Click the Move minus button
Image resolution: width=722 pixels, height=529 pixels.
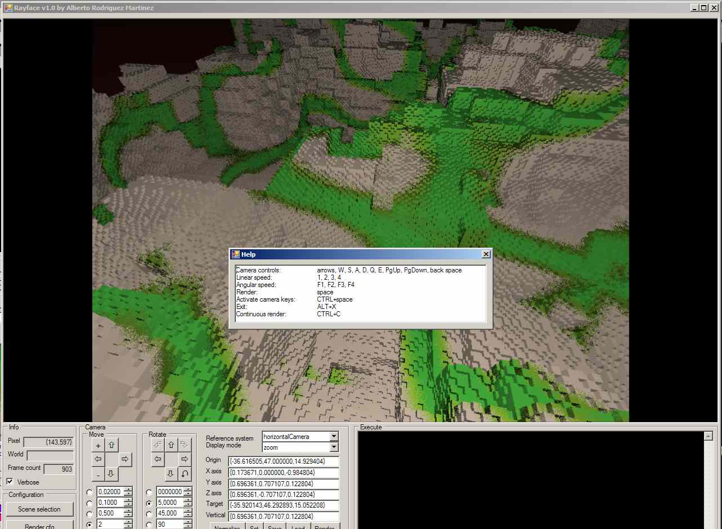tap(98, 474)
